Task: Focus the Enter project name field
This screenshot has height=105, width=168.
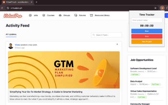Action: pyautogui.click(x=147, y=20)
